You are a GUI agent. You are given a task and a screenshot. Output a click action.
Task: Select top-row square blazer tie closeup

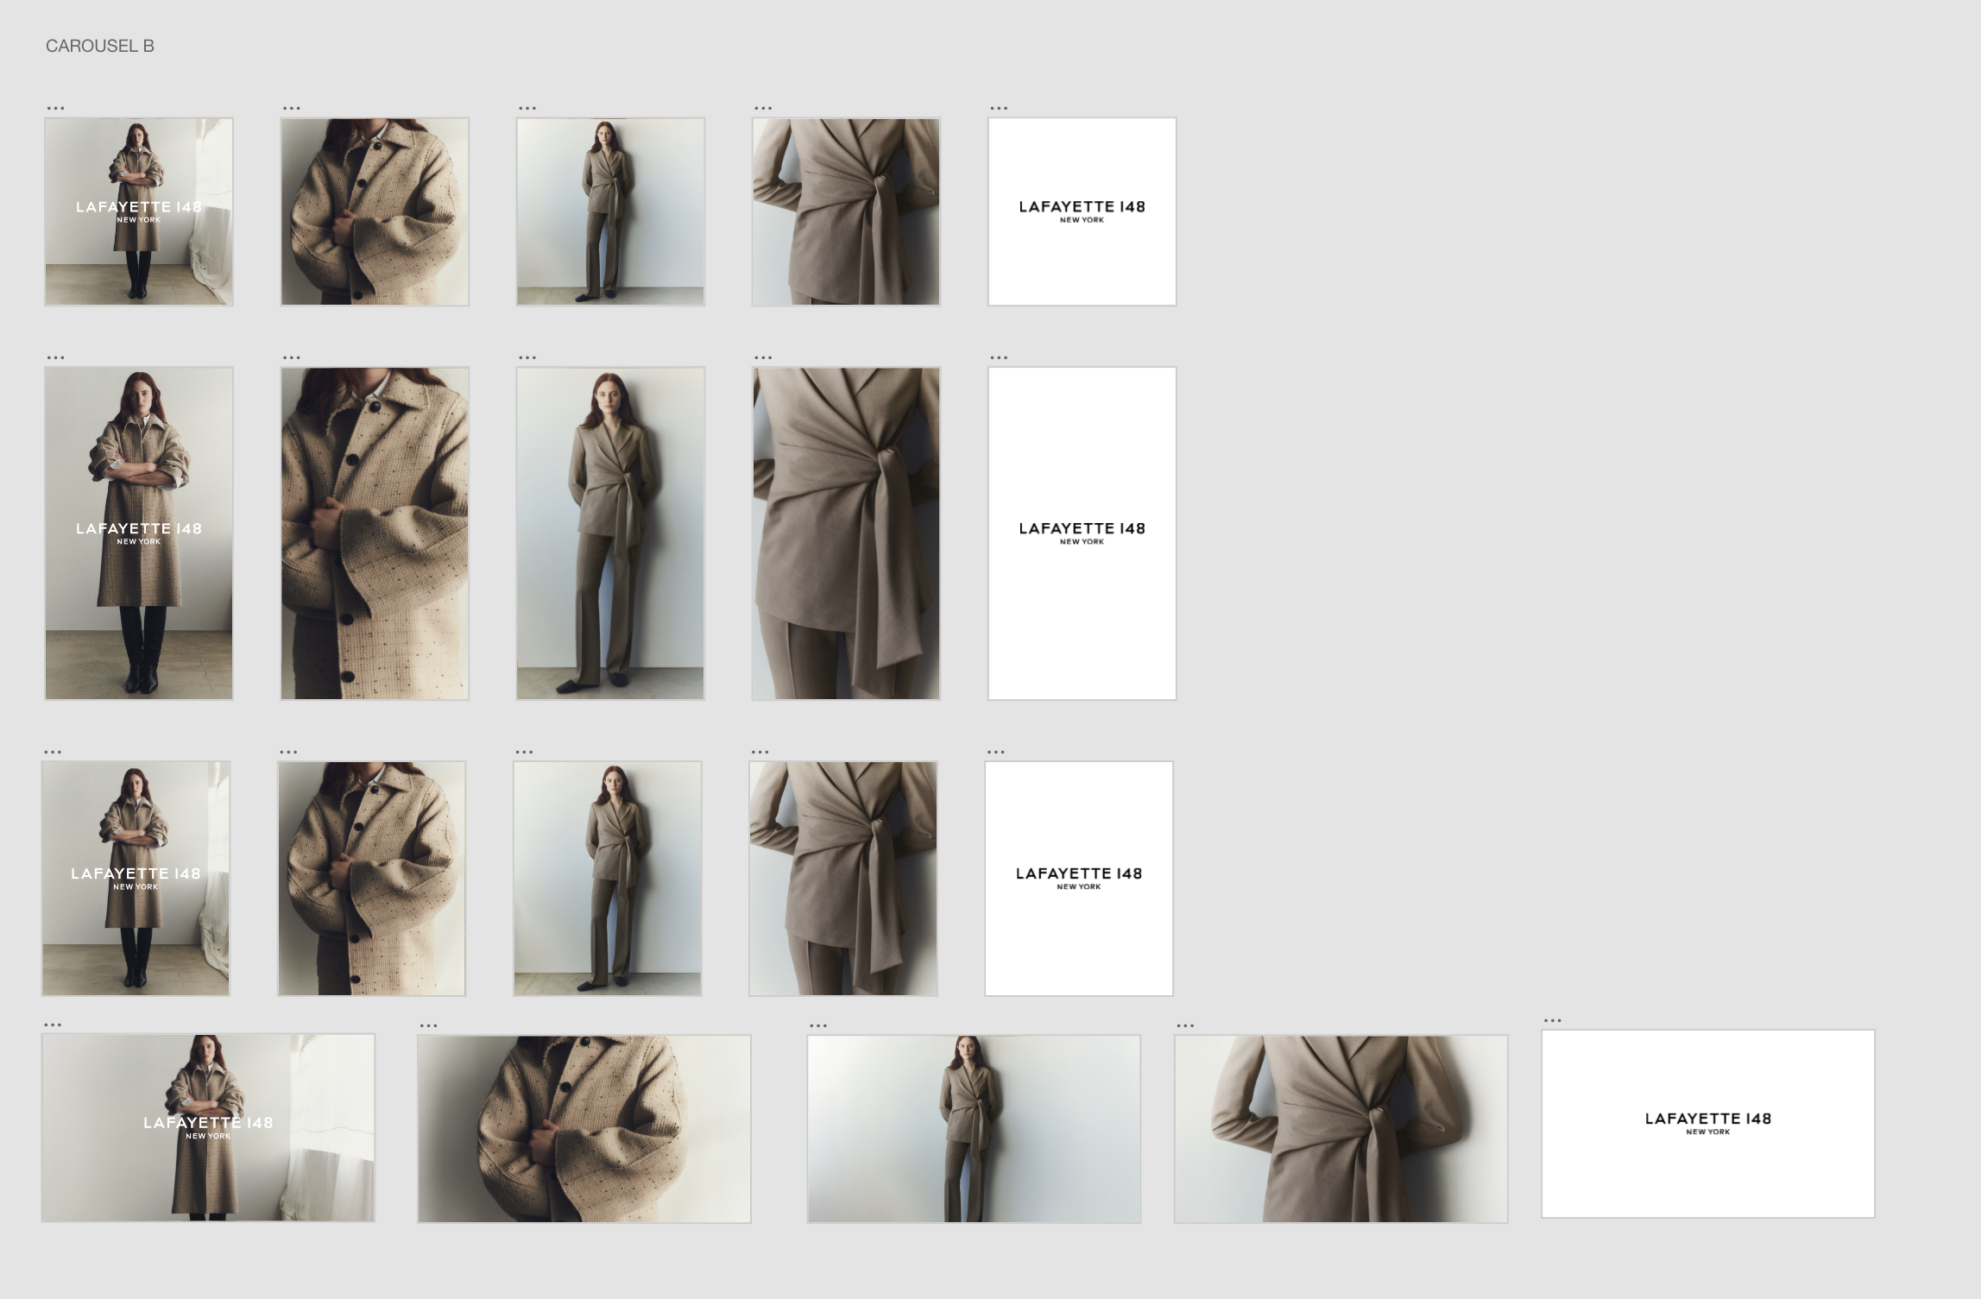846,211
